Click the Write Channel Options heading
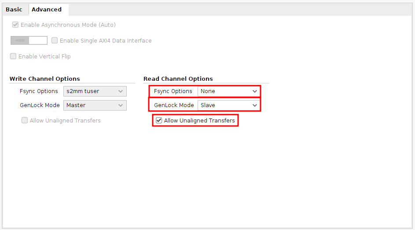The height and width of the screenshot is (230, 415). (45, 79)
